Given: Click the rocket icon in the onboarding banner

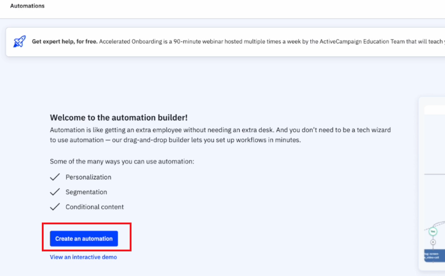Looking at the screenshot, I should pyautogui.click(x=19, y=41).
